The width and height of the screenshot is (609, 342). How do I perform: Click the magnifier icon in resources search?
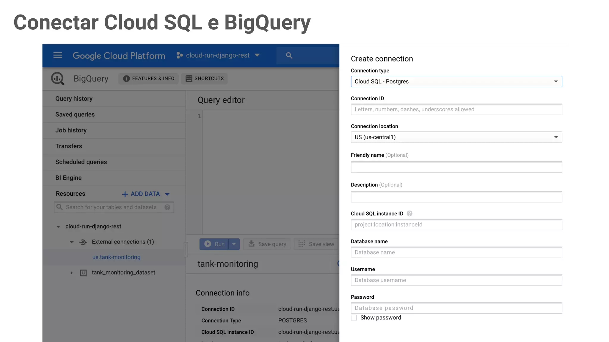coord(59,207)
